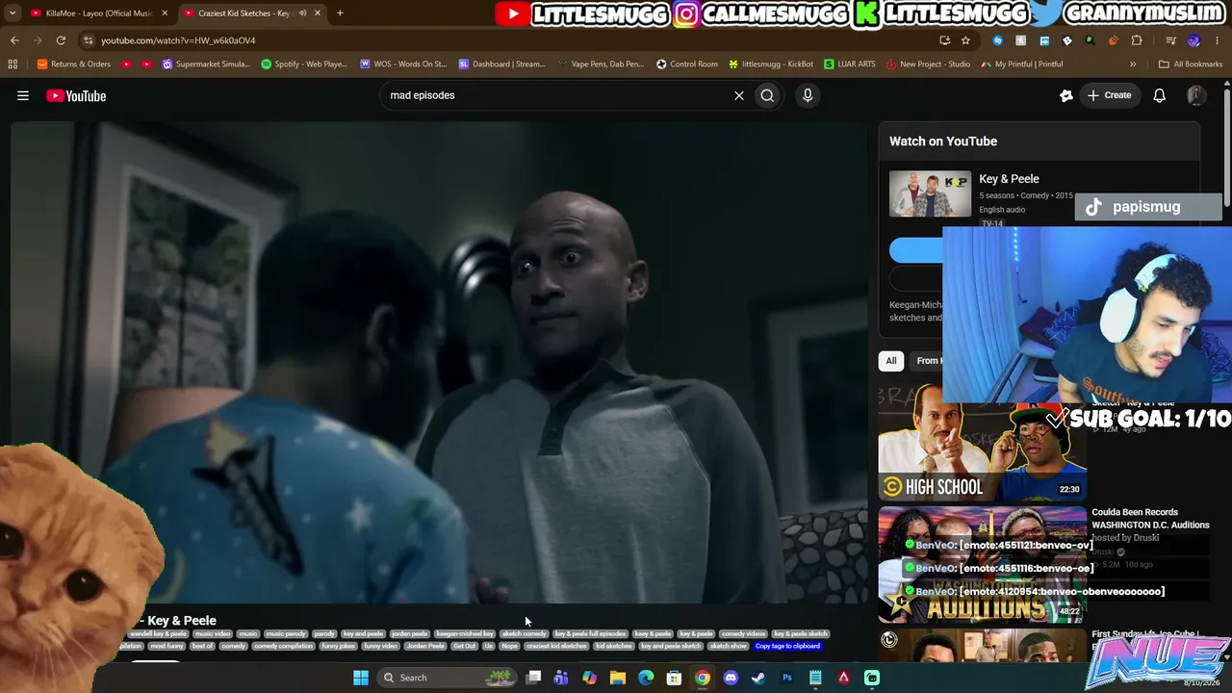Click the 'key & peele full episodes' tag
Viewport: 1232px width, 693px height.
590,634
